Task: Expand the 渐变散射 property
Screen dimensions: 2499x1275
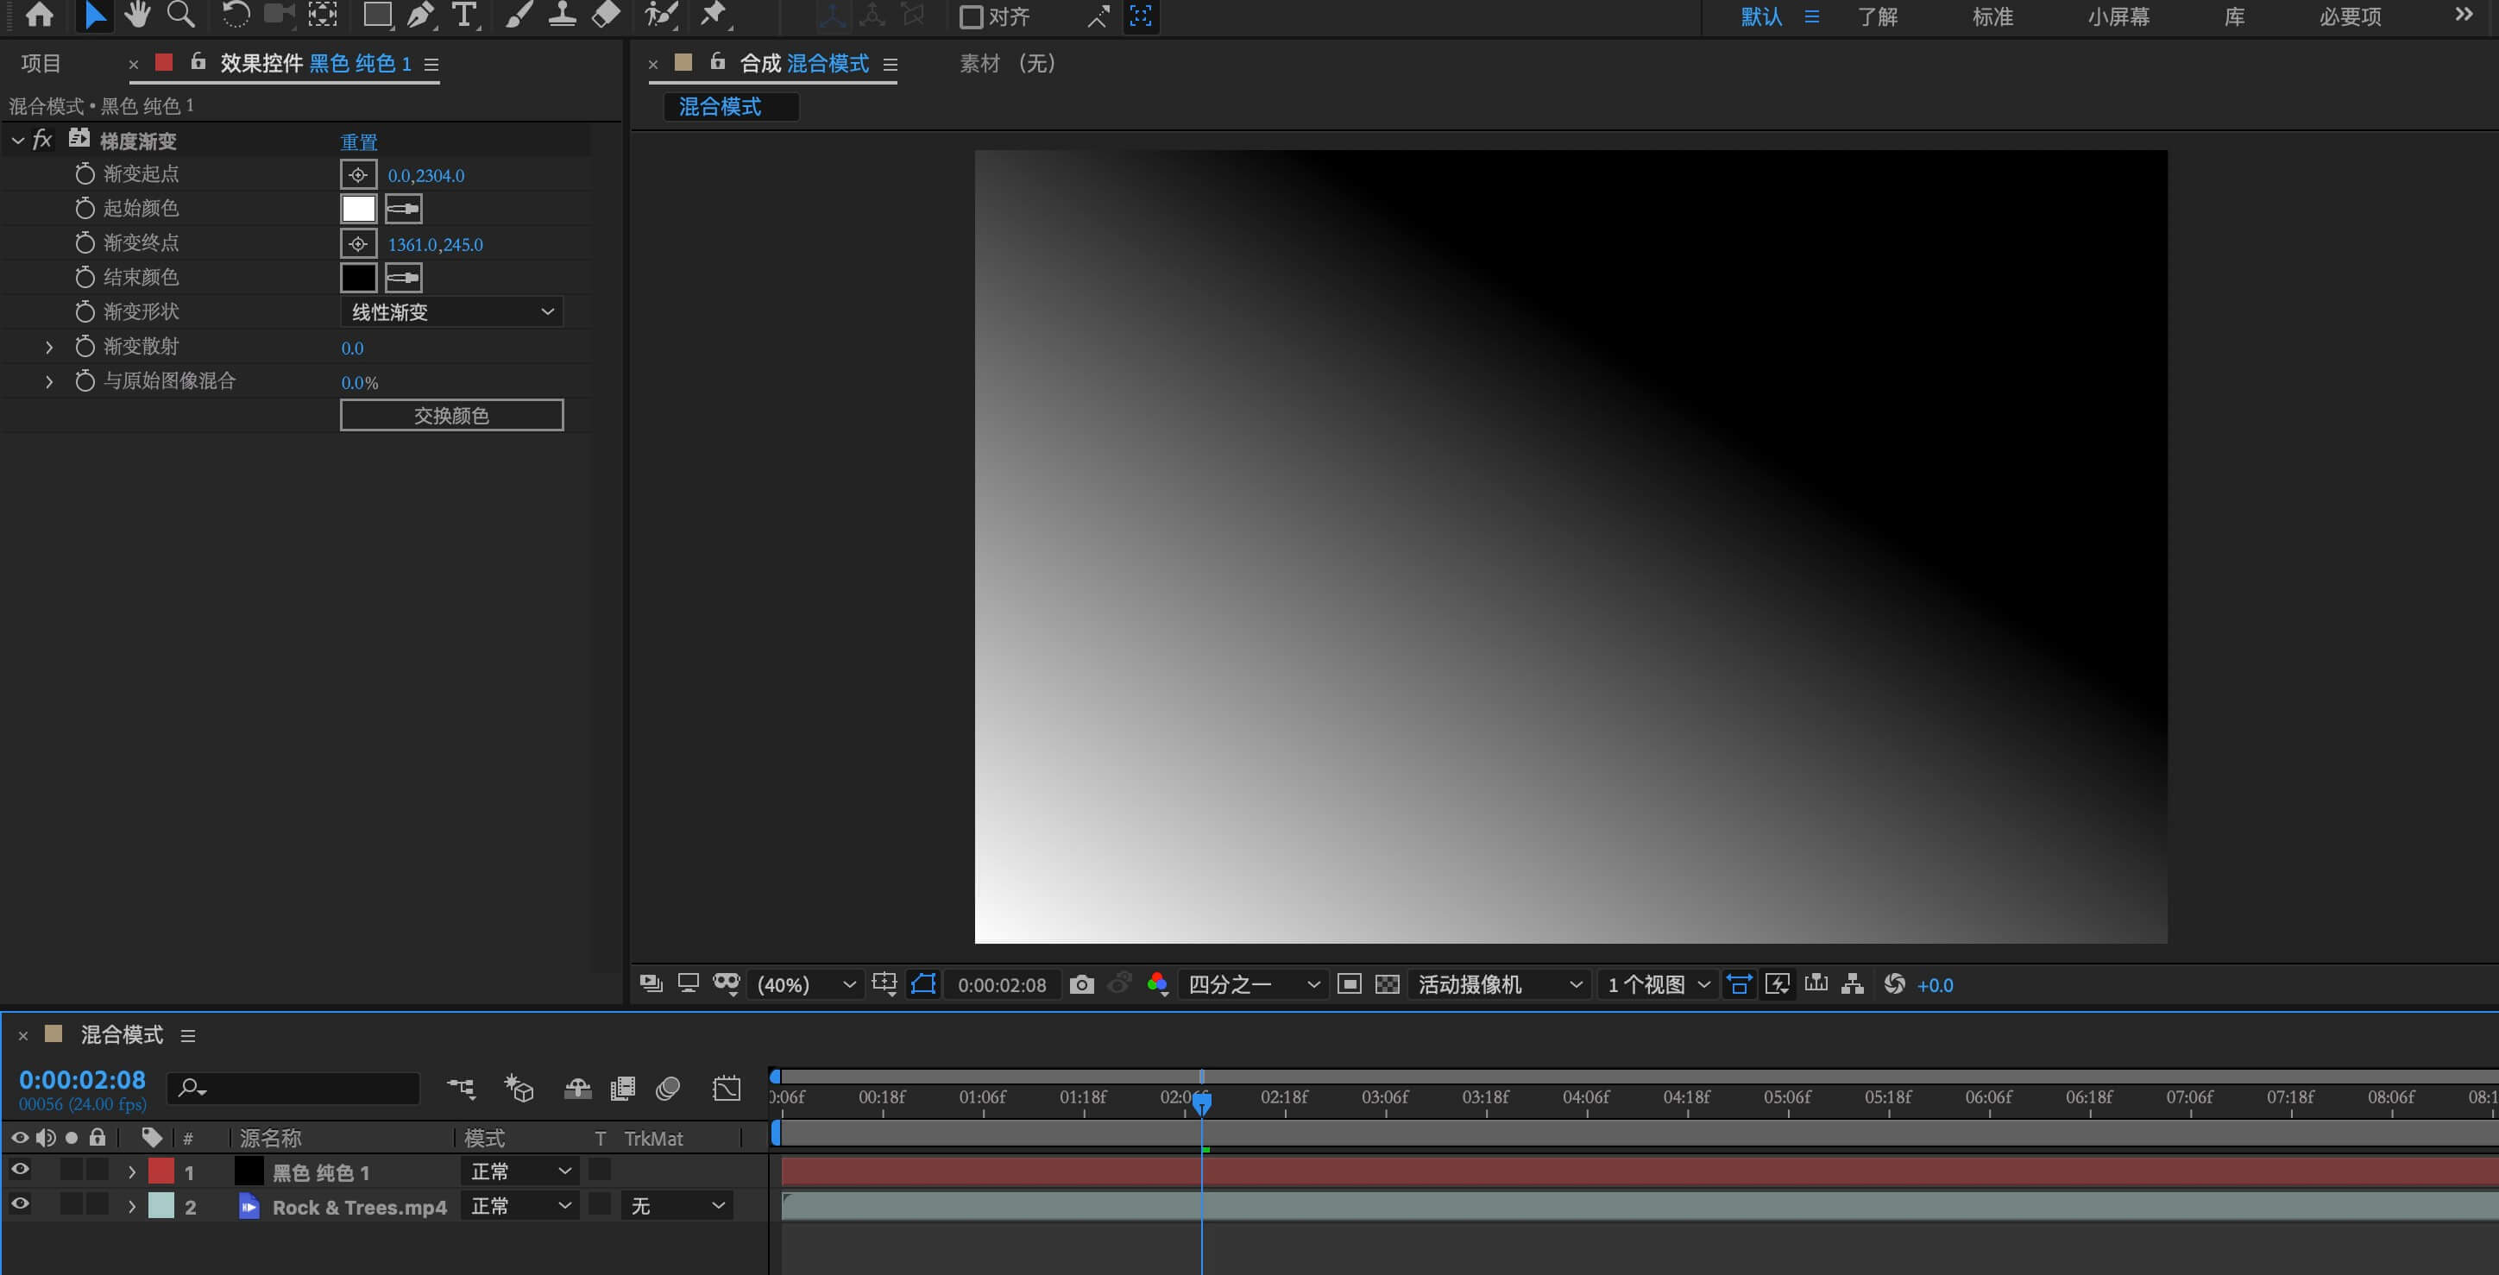Action: pyautogui.click(x=48, y=347)
